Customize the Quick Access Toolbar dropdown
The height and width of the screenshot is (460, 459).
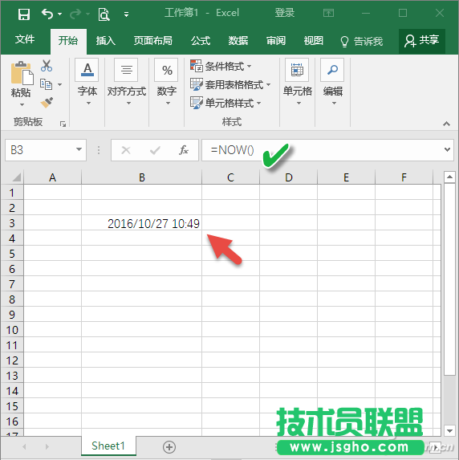[127, 14]
